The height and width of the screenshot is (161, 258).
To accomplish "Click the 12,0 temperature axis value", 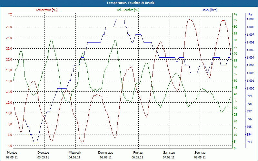I will pyautogui.click(x=9, y=102).
